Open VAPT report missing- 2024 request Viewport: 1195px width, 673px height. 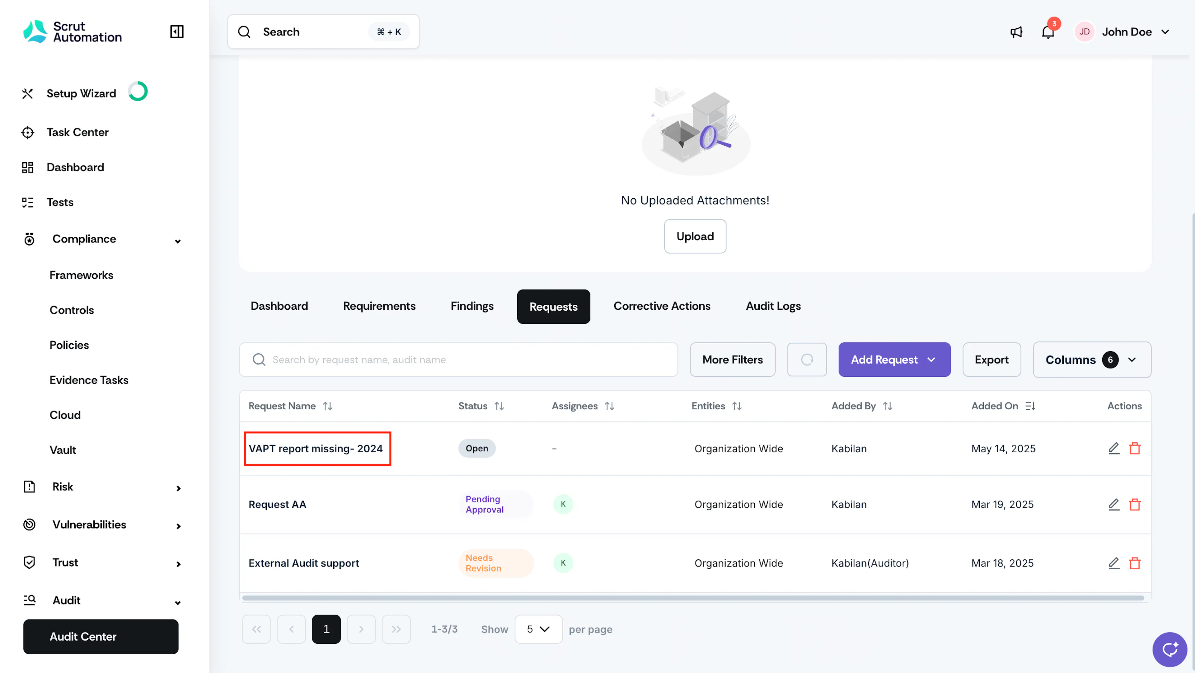(x=316, y=448)
